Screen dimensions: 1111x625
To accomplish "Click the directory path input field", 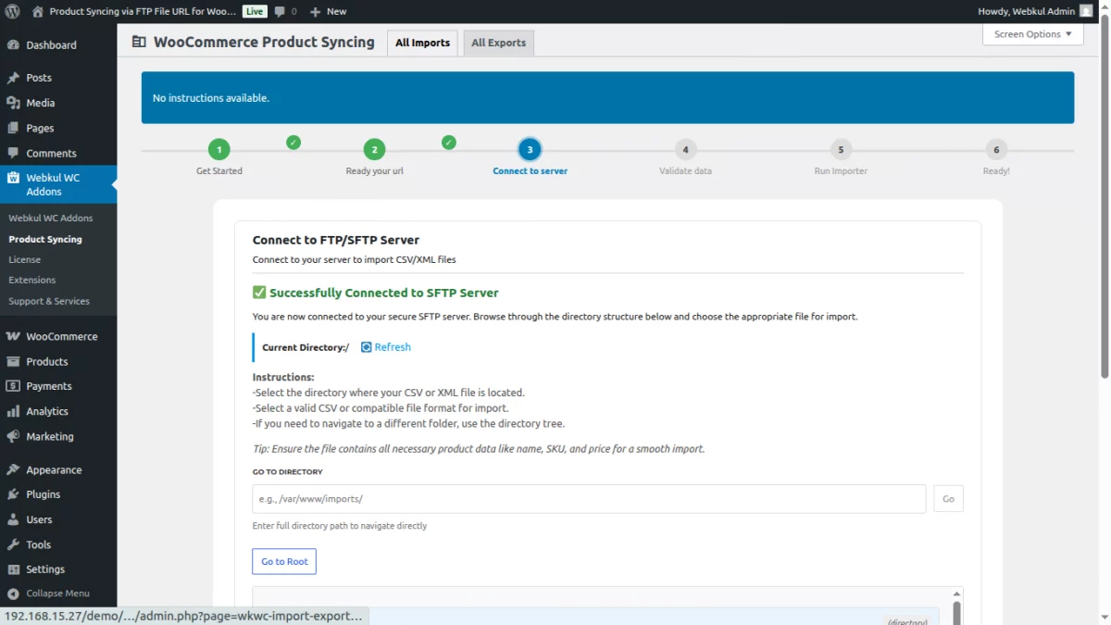I will click(x=589, y=498).
